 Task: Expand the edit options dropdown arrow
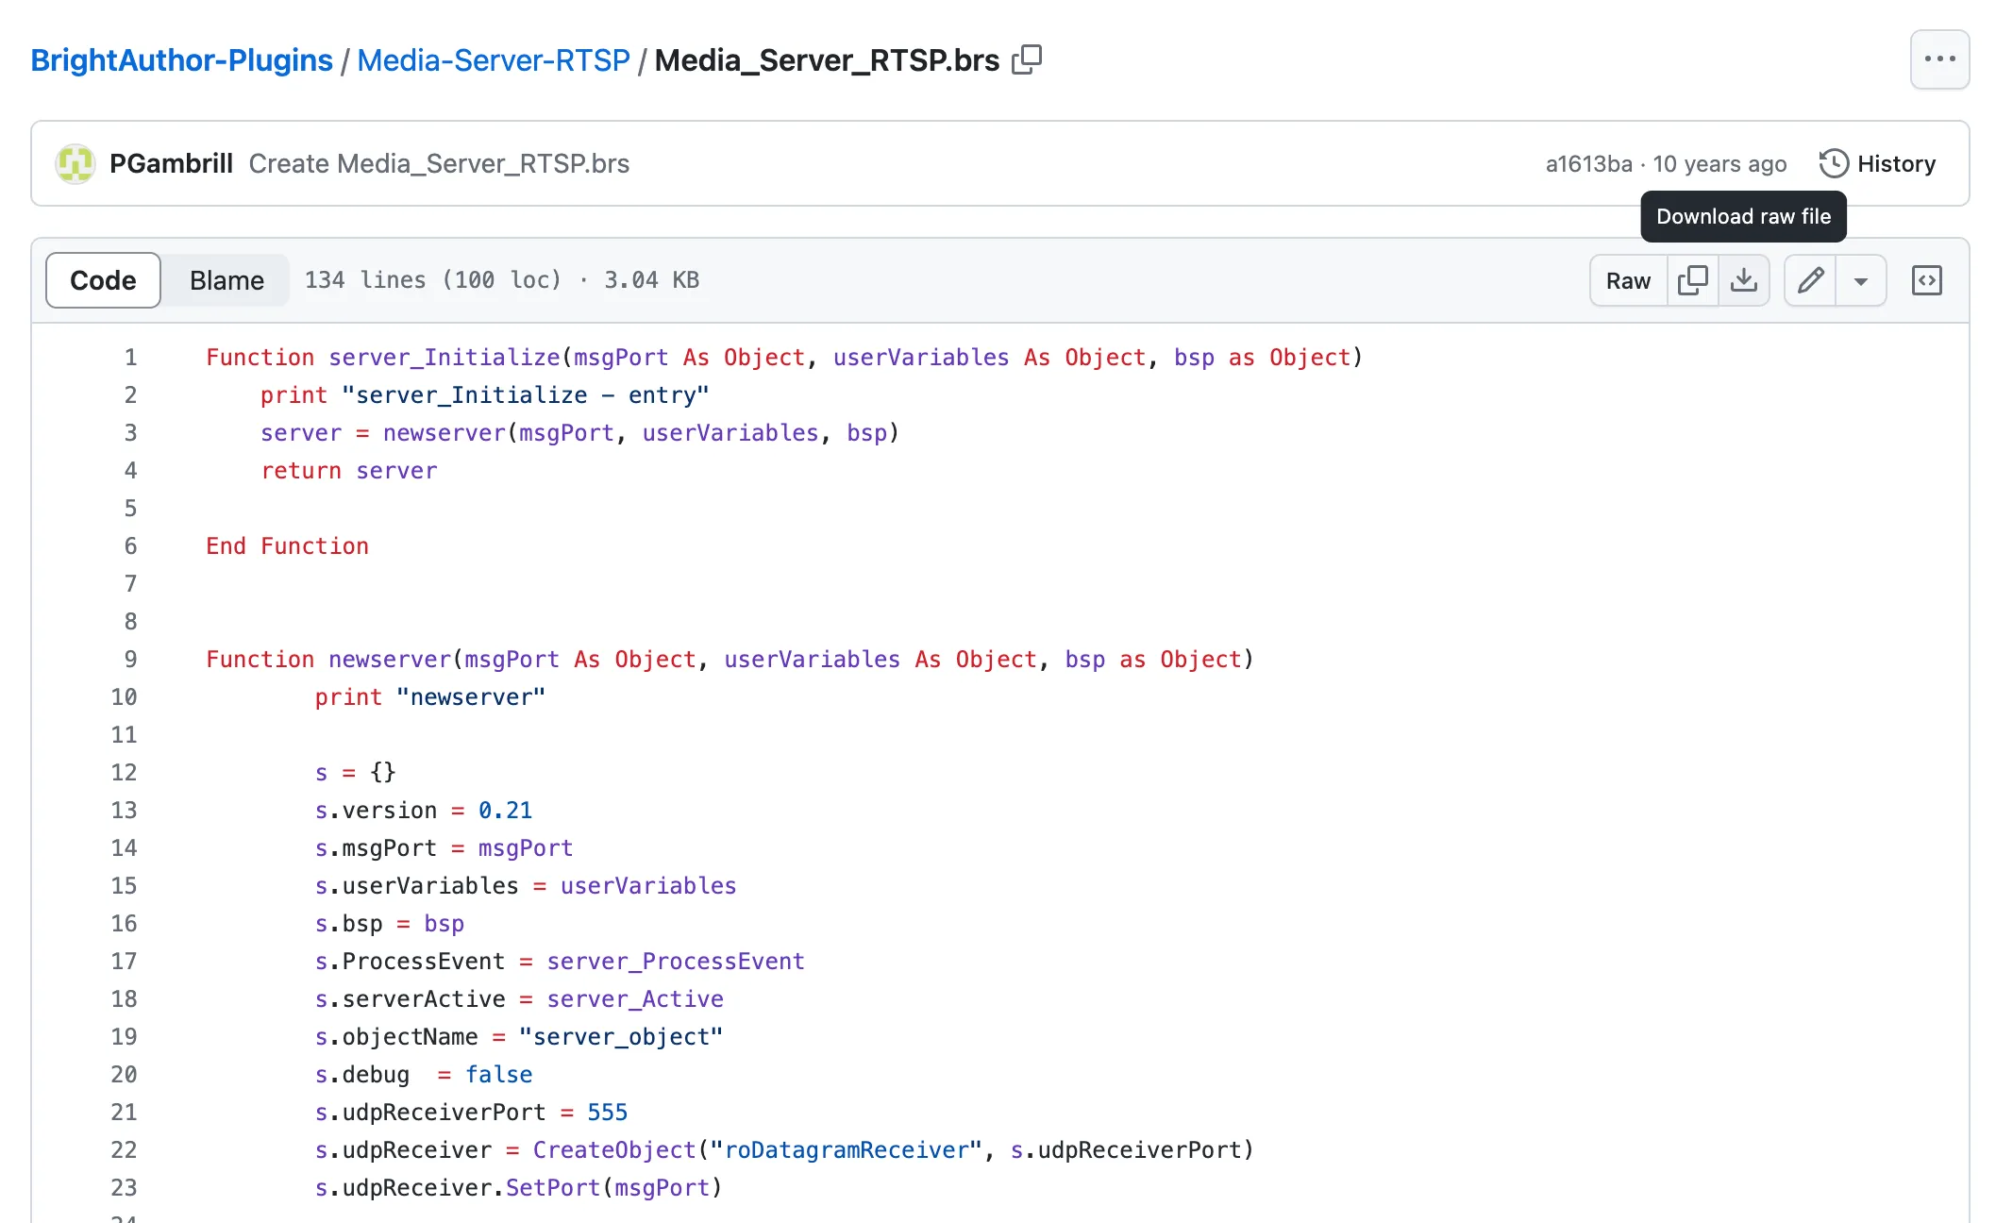1860,280
